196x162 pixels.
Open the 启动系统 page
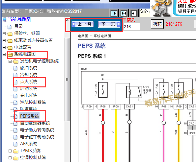(x=29, y=89)
